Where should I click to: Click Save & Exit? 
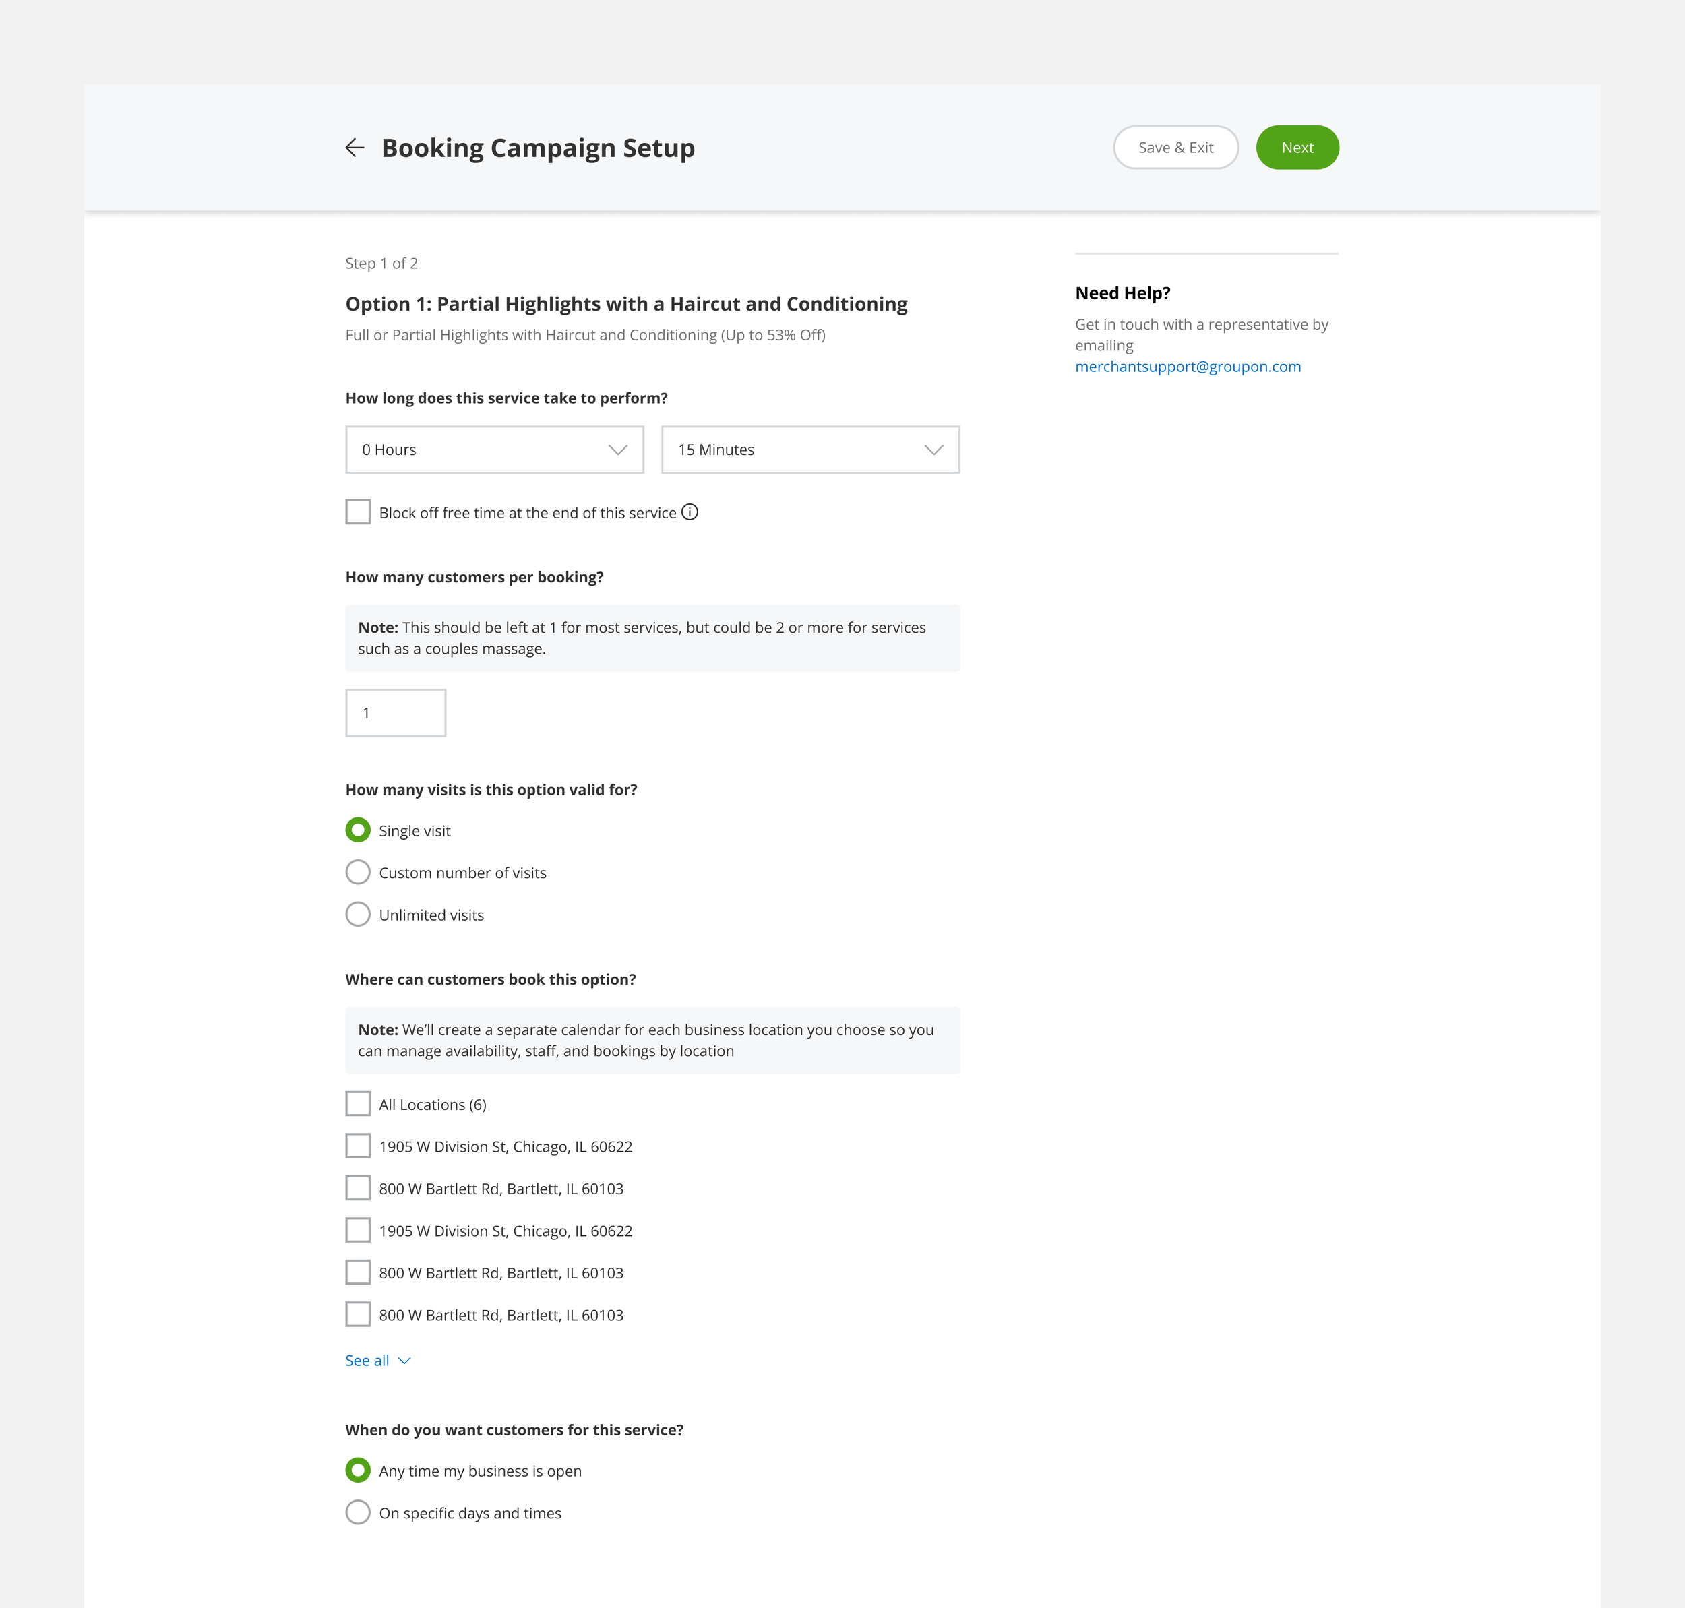1175,146
